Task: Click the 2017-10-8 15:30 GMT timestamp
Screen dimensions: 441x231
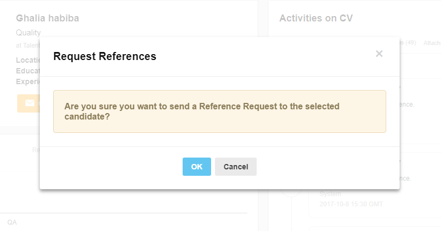Action: tap(351, 204)
